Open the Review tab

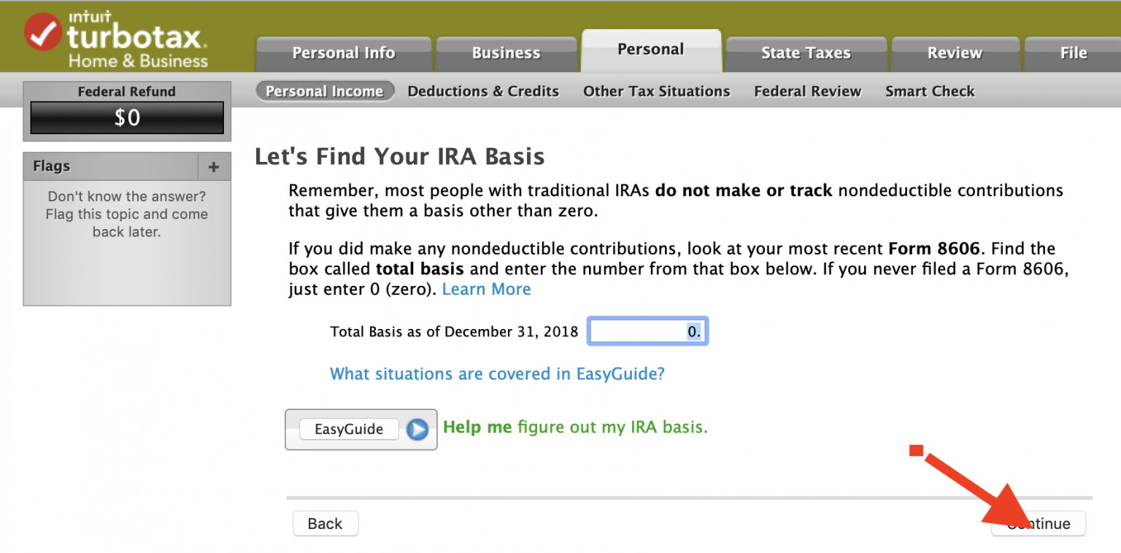click(x=955, y=53)
